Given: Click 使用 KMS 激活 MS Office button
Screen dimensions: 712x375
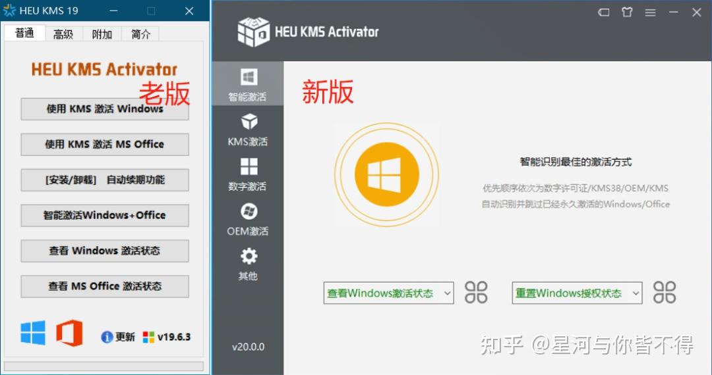Looking at the screenshot, I should [105, 145].
